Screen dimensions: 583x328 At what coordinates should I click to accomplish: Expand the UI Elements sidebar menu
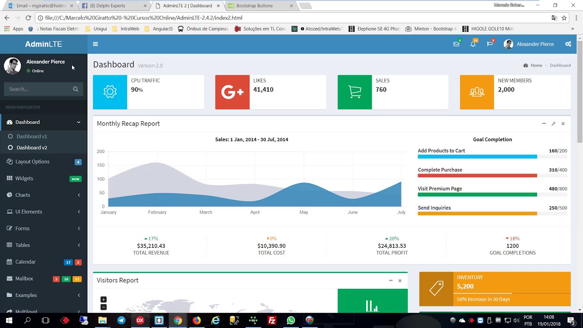coord(44,212)
